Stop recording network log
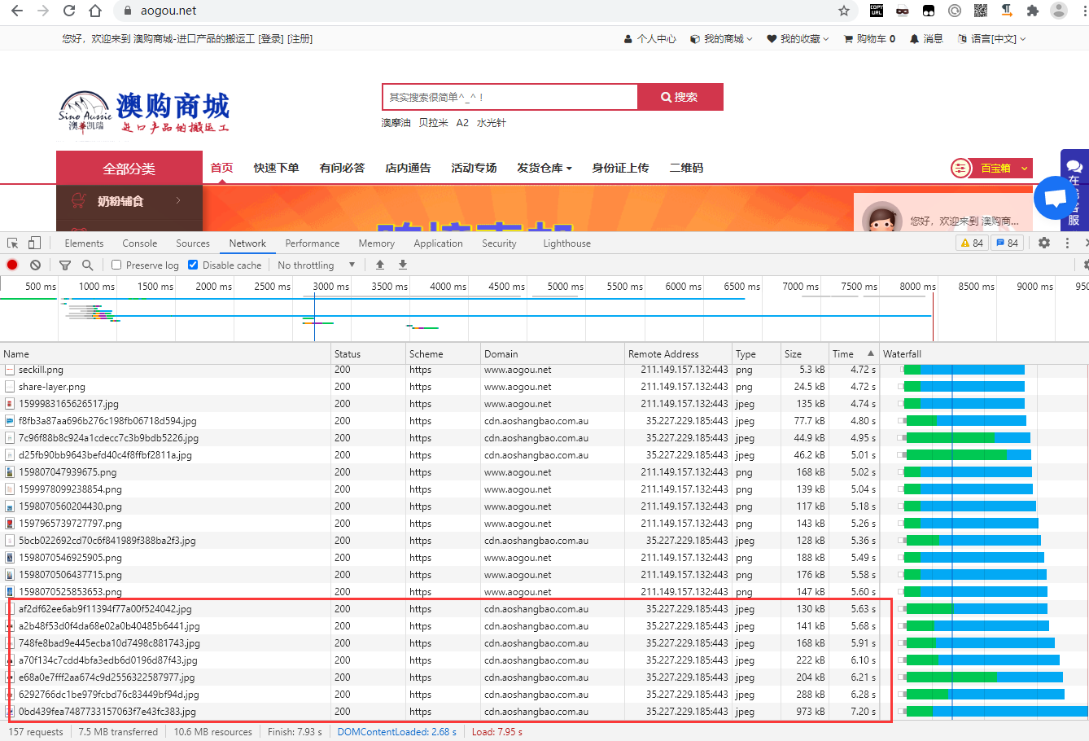The height and width of the screenshot is (741, 1089). pyautogui.click(x=12, y=265)
